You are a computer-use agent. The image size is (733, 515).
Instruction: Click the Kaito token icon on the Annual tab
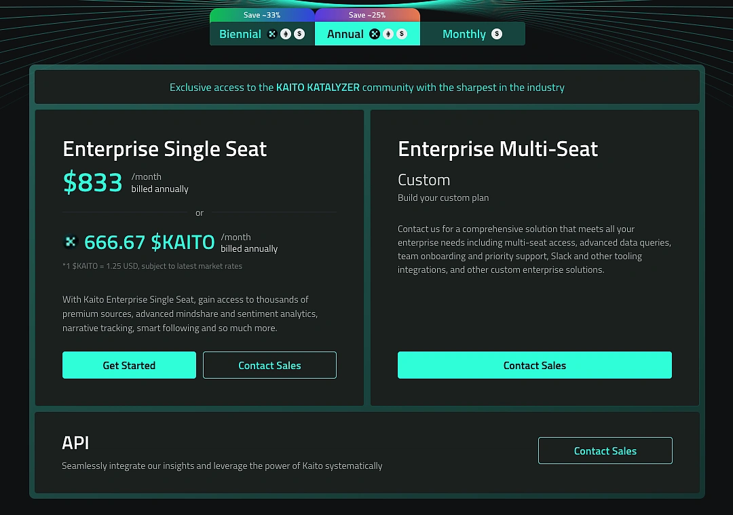point(374,33)
